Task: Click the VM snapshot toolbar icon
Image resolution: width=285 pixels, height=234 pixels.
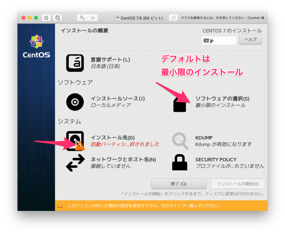Action: (58, 18)
